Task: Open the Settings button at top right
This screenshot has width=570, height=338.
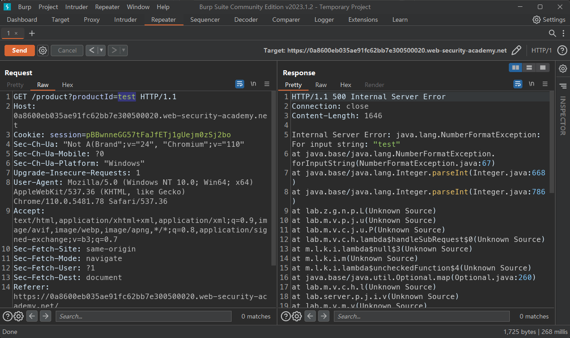Action: click(549, 19)
